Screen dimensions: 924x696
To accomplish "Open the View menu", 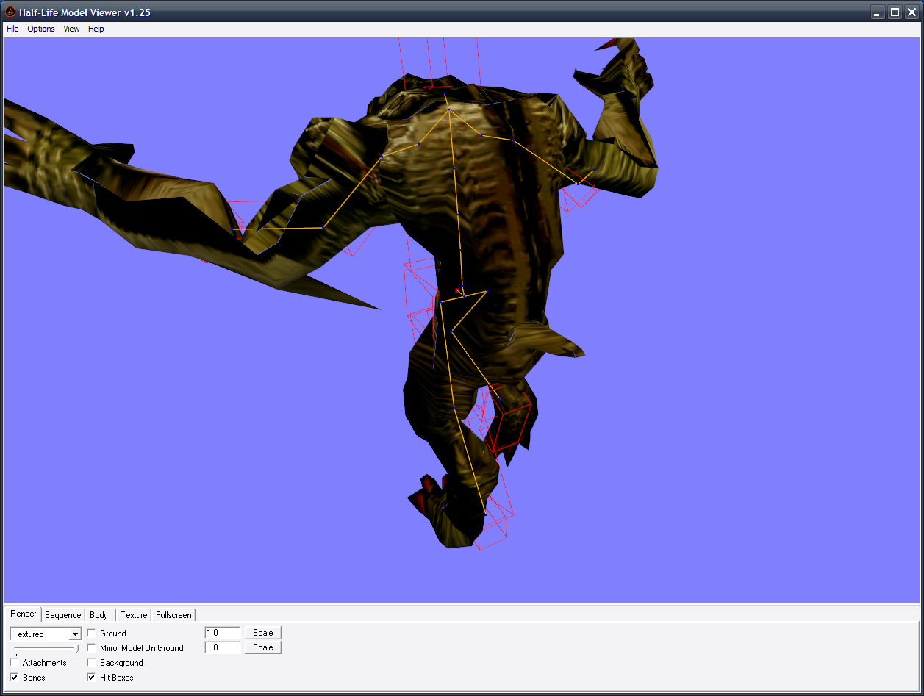I will click(x=71, y=29).
